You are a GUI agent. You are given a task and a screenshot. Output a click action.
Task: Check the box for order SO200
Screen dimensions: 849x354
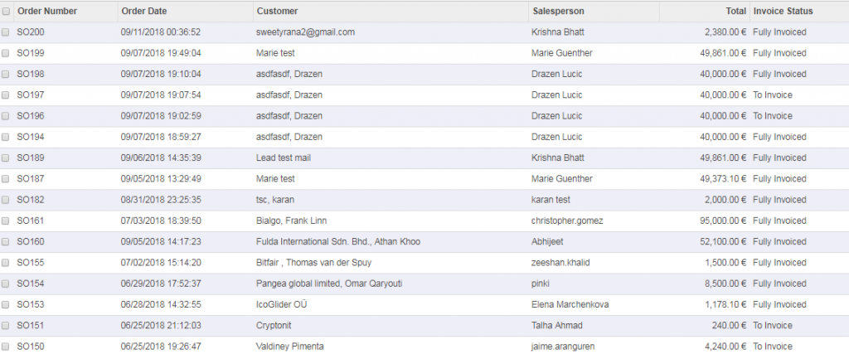7,32
